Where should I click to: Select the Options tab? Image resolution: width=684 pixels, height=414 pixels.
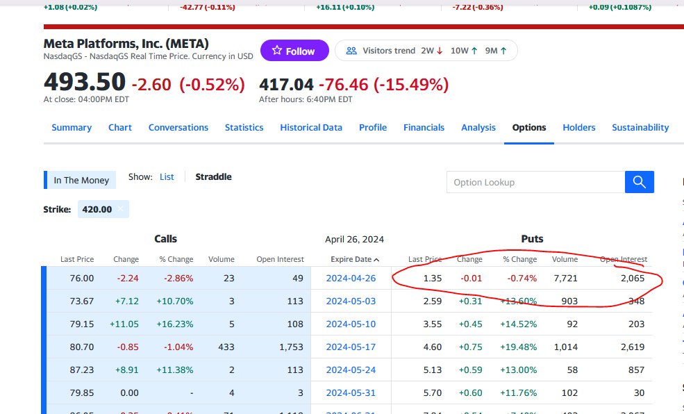(x=529, y=127)
